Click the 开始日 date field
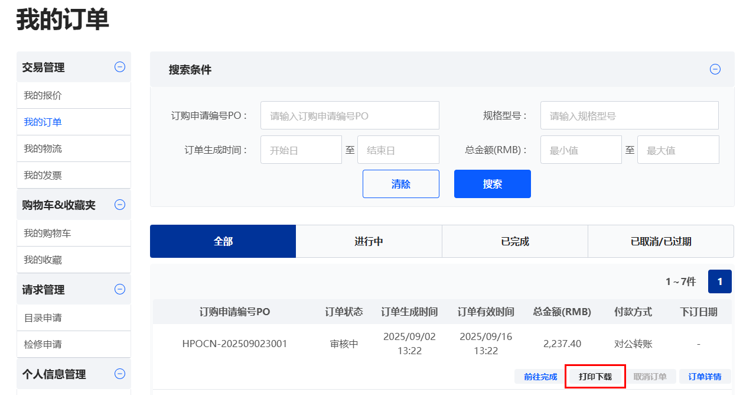756x395 pixels. [301, 150]
